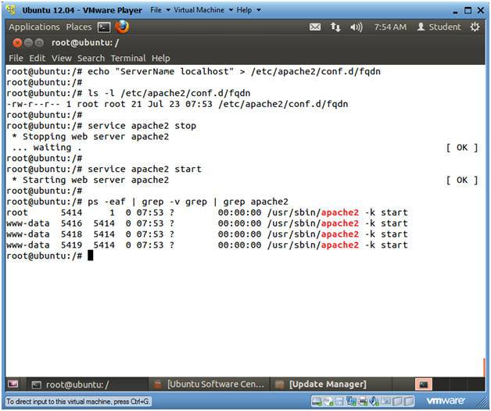491x411 pixels.
Task: Open the terminal's Search menu
Action: (x=91, y=58)
